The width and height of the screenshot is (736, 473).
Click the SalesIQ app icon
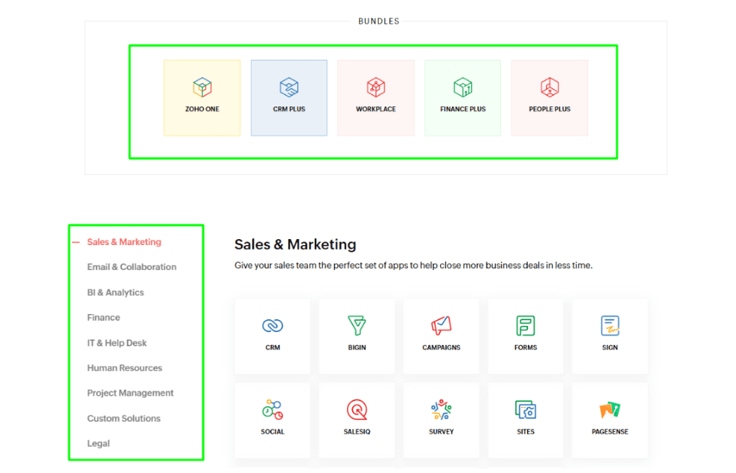[357, 410]
